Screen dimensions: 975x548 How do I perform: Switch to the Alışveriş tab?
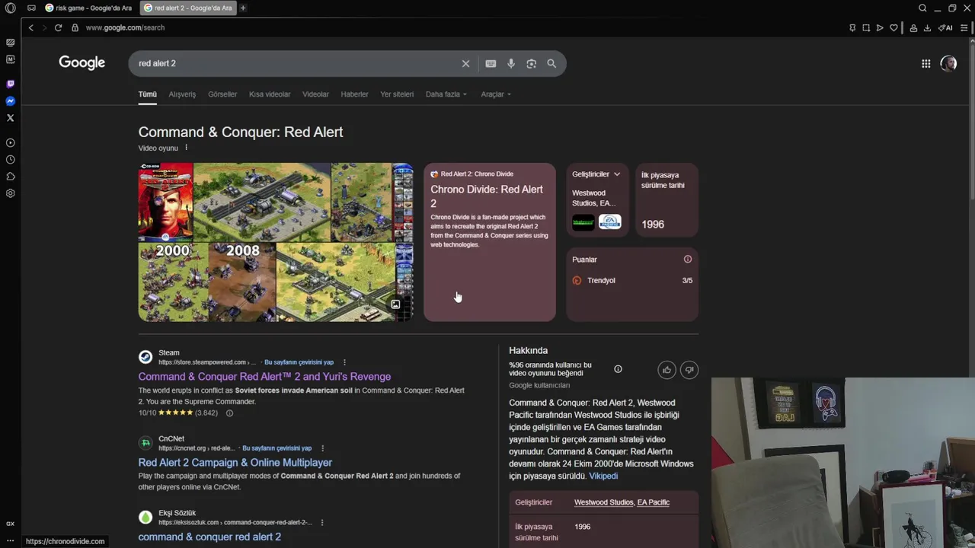pos(182,94)
